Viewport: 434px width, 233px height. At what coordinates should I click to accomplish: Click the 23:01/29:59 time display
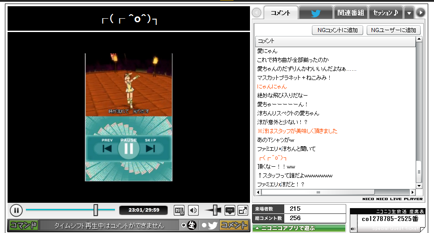pyautogui.click(x=143, y=210)
